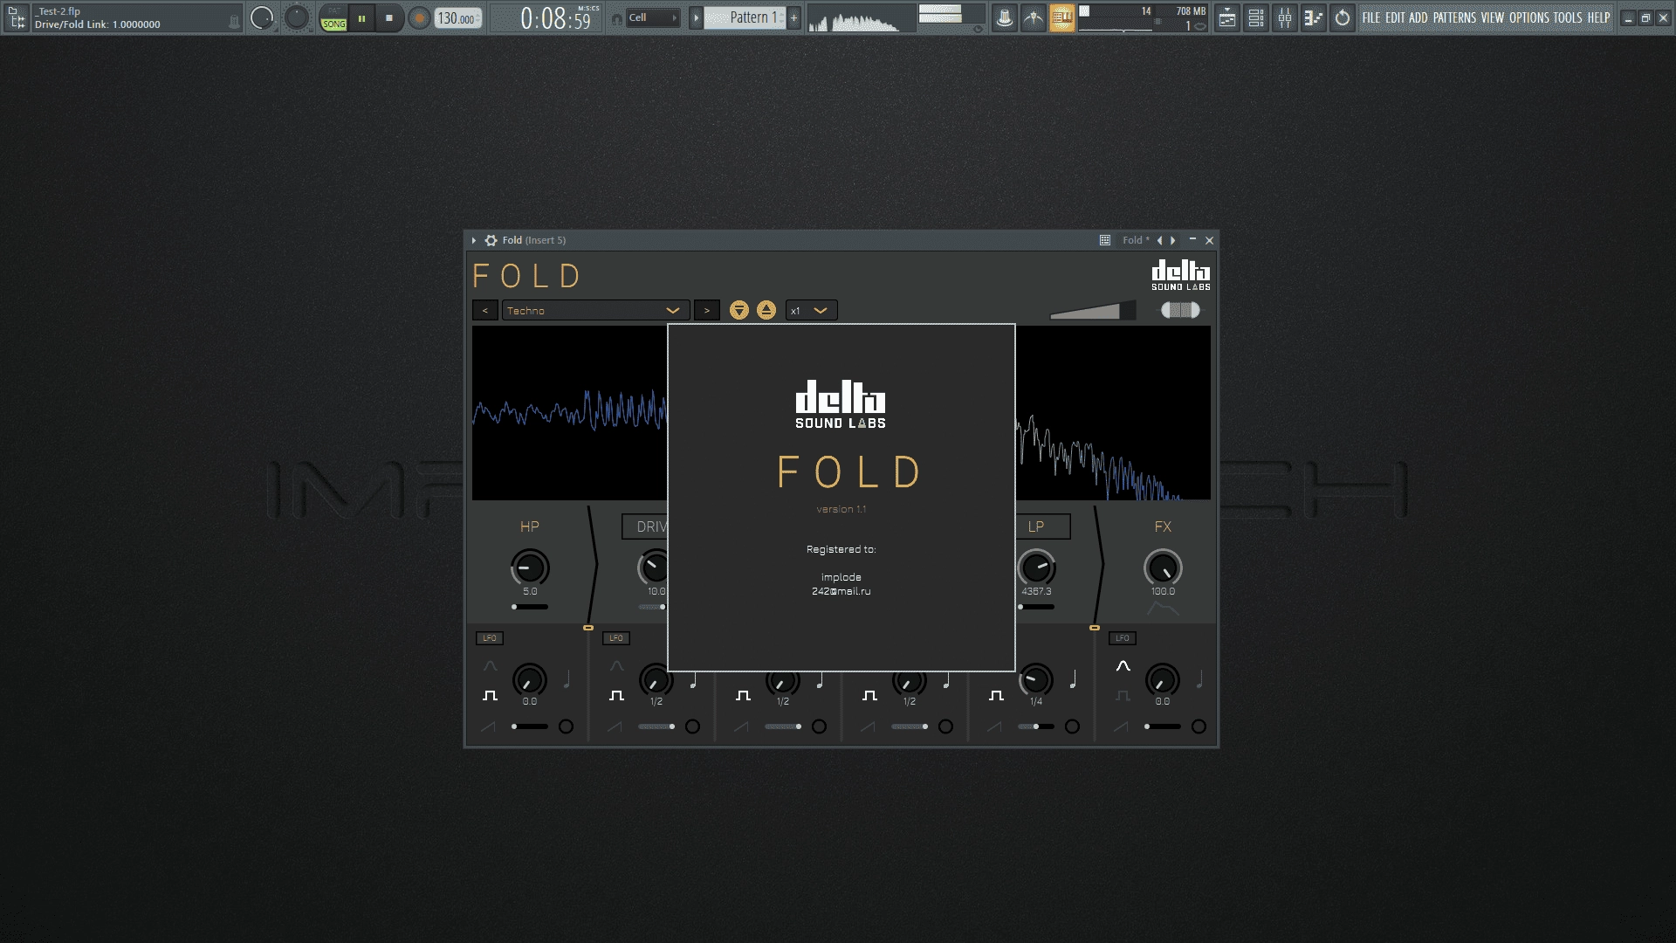Viewport: 1676px width, 943px height.
Task: Toggle the circle button in FX LFO row
Action: click(1199, 726)
